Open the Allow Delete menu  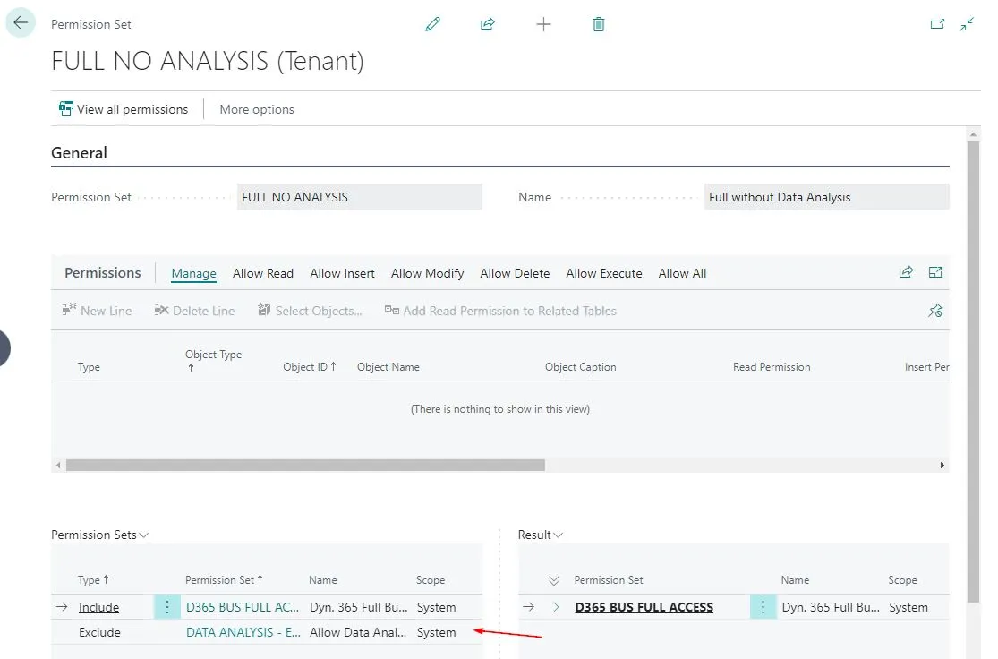(x=515, y=273)
